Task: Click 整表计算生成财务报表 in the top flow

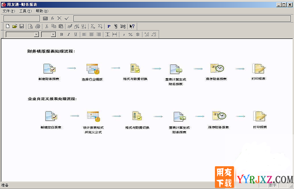Action: [x=175, y=75]
